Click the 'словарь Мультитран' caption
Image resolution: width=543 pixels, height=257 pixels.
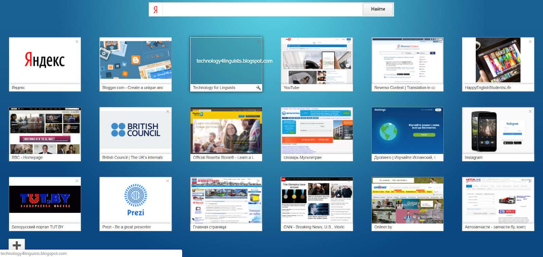click(x=302, y=158)
